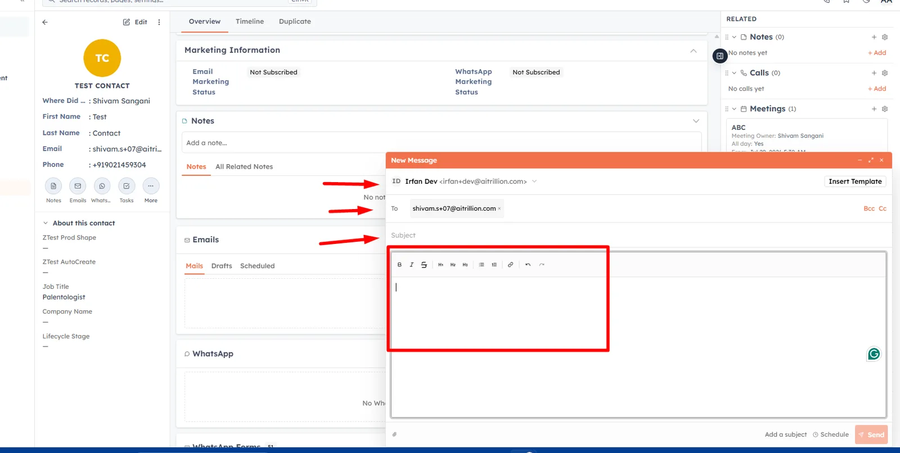Select the All Related Notes tab
900x453 pixels.
(x=244, y=167)
